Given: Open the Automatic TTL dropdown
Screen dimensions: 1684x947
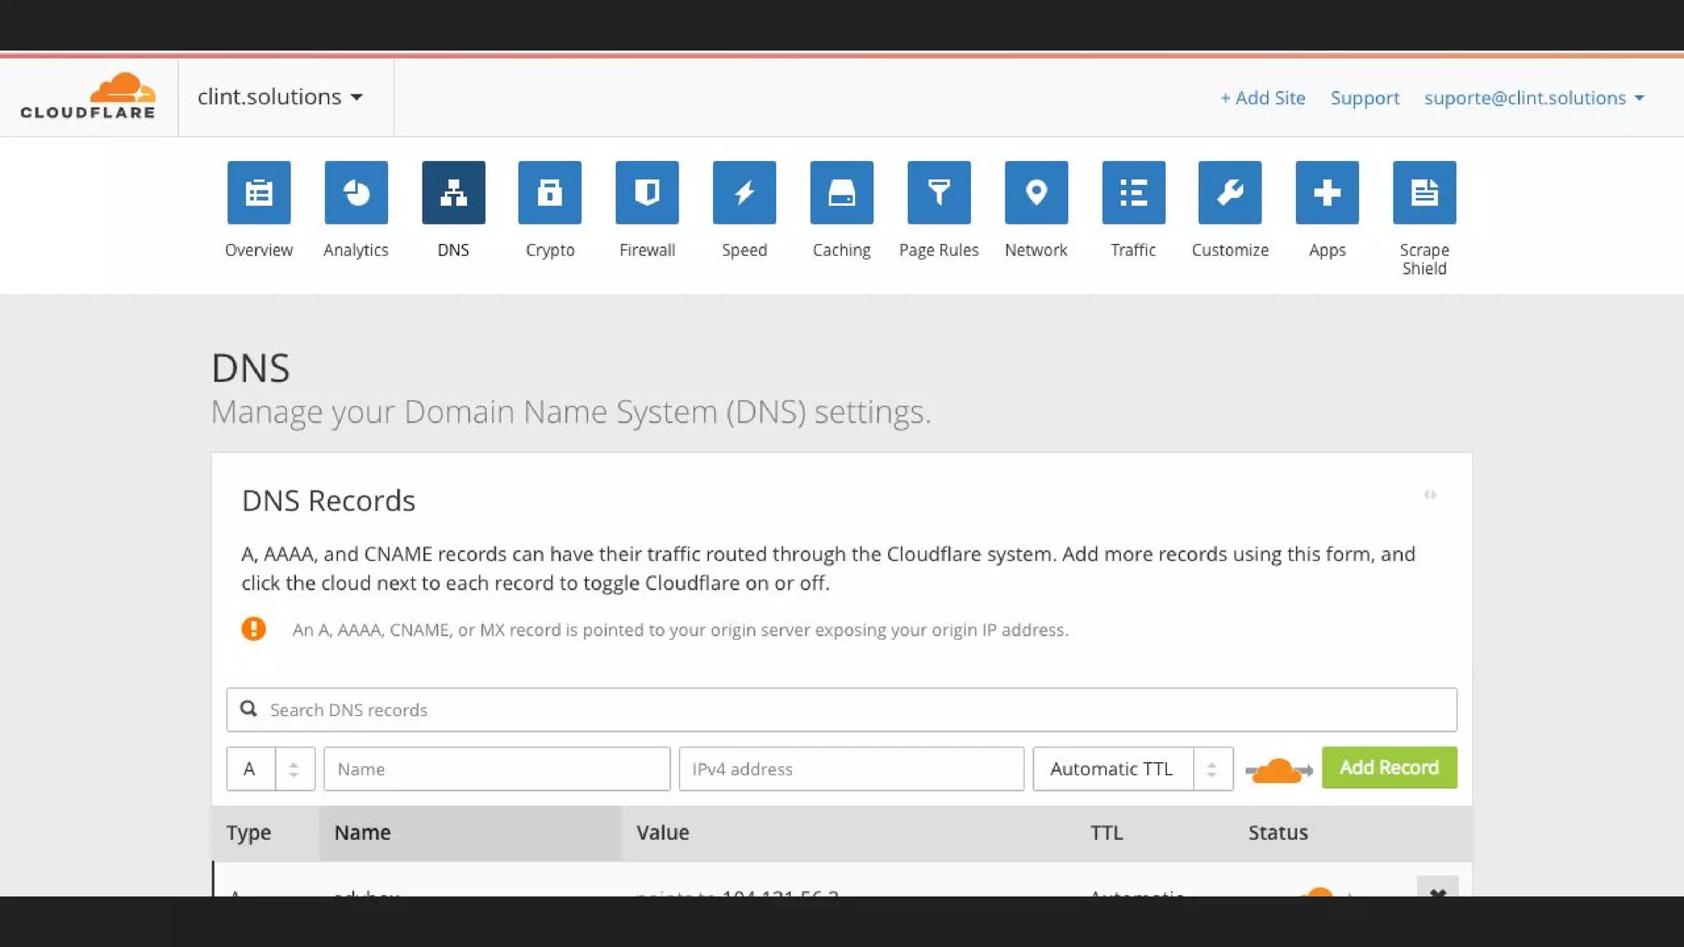Looking at the screenshot, I should pyautogui.click(x=1132, y=769).
